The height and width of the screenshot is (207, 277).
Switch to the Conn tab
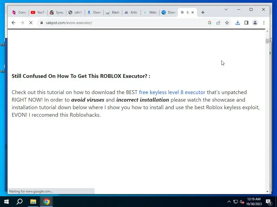19,12
